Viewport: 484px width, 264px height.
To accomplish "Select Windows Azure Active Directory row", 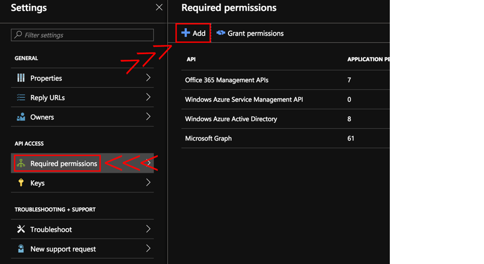I will point(285,118).
